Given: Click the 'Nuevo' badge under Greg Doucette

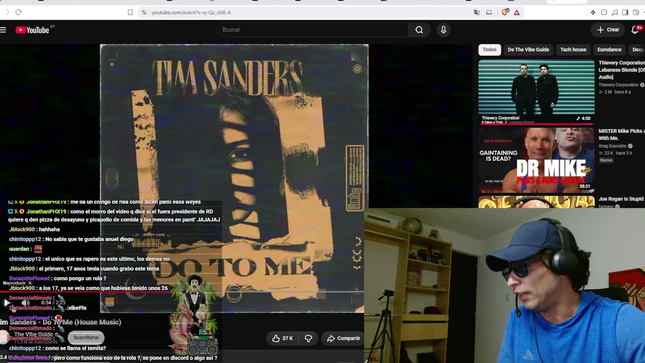Looking at the screenshot, I should [x=606, y=160].
